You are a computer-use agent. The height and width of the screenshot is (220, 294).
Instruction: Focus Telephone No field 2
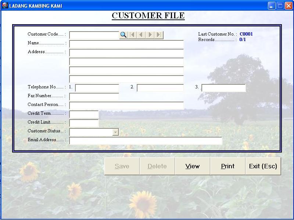tap(160, 88)
